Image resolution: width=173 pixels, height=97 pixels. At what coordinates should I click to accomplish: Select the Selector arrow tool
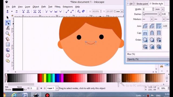point(8,18)
